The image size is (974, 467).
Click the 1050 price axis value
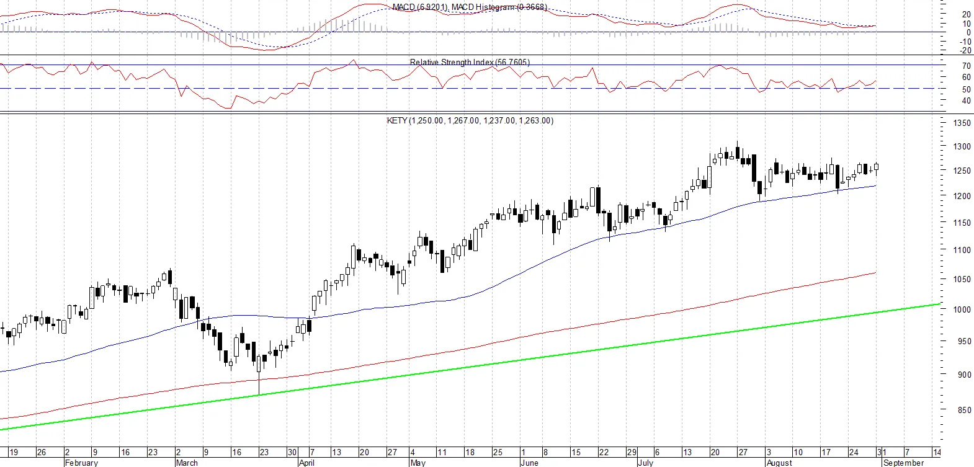click(962, 279)
